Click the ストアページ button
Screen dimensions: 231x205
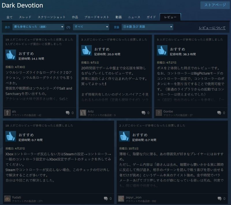215,5
